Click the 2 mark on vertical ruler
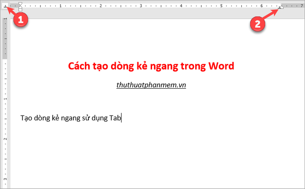 tap(5, 139)
